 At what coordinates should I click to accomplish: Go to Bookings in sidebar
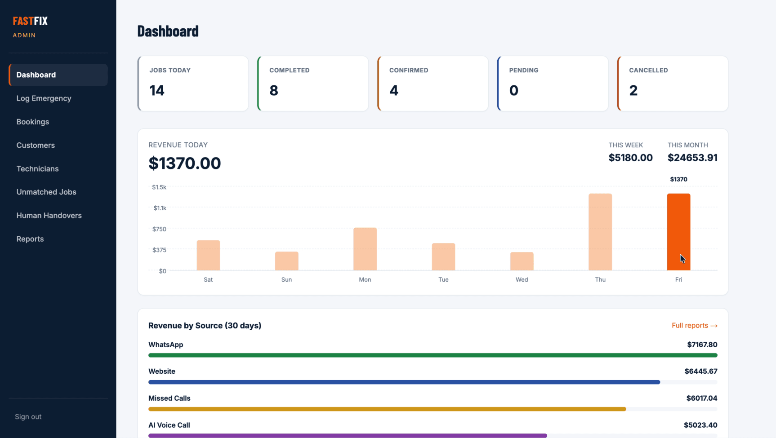tap(58, 122)
